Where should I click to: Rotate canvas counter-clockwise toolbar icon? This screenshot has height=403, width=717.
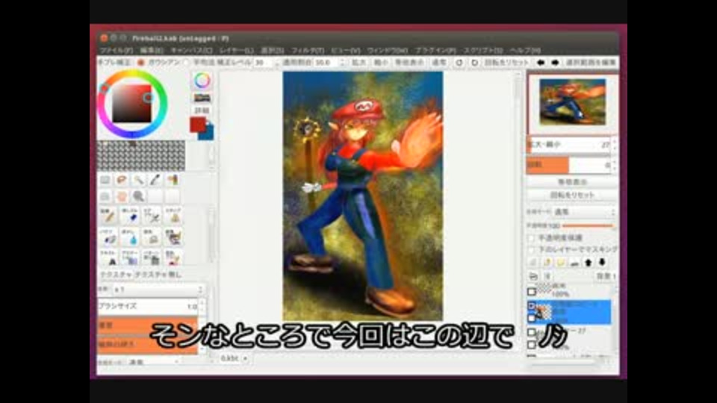click(x=459, y=63)
